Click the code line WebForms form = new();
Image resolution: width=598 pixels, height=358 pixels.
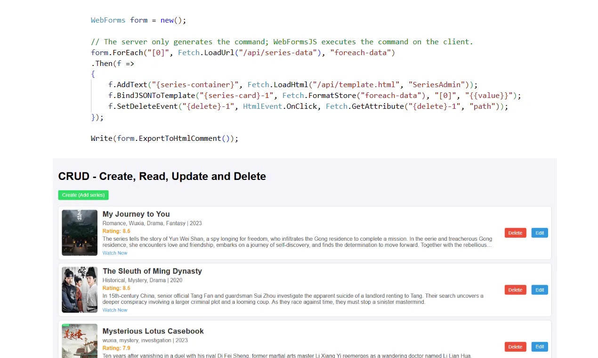[138, 20]
